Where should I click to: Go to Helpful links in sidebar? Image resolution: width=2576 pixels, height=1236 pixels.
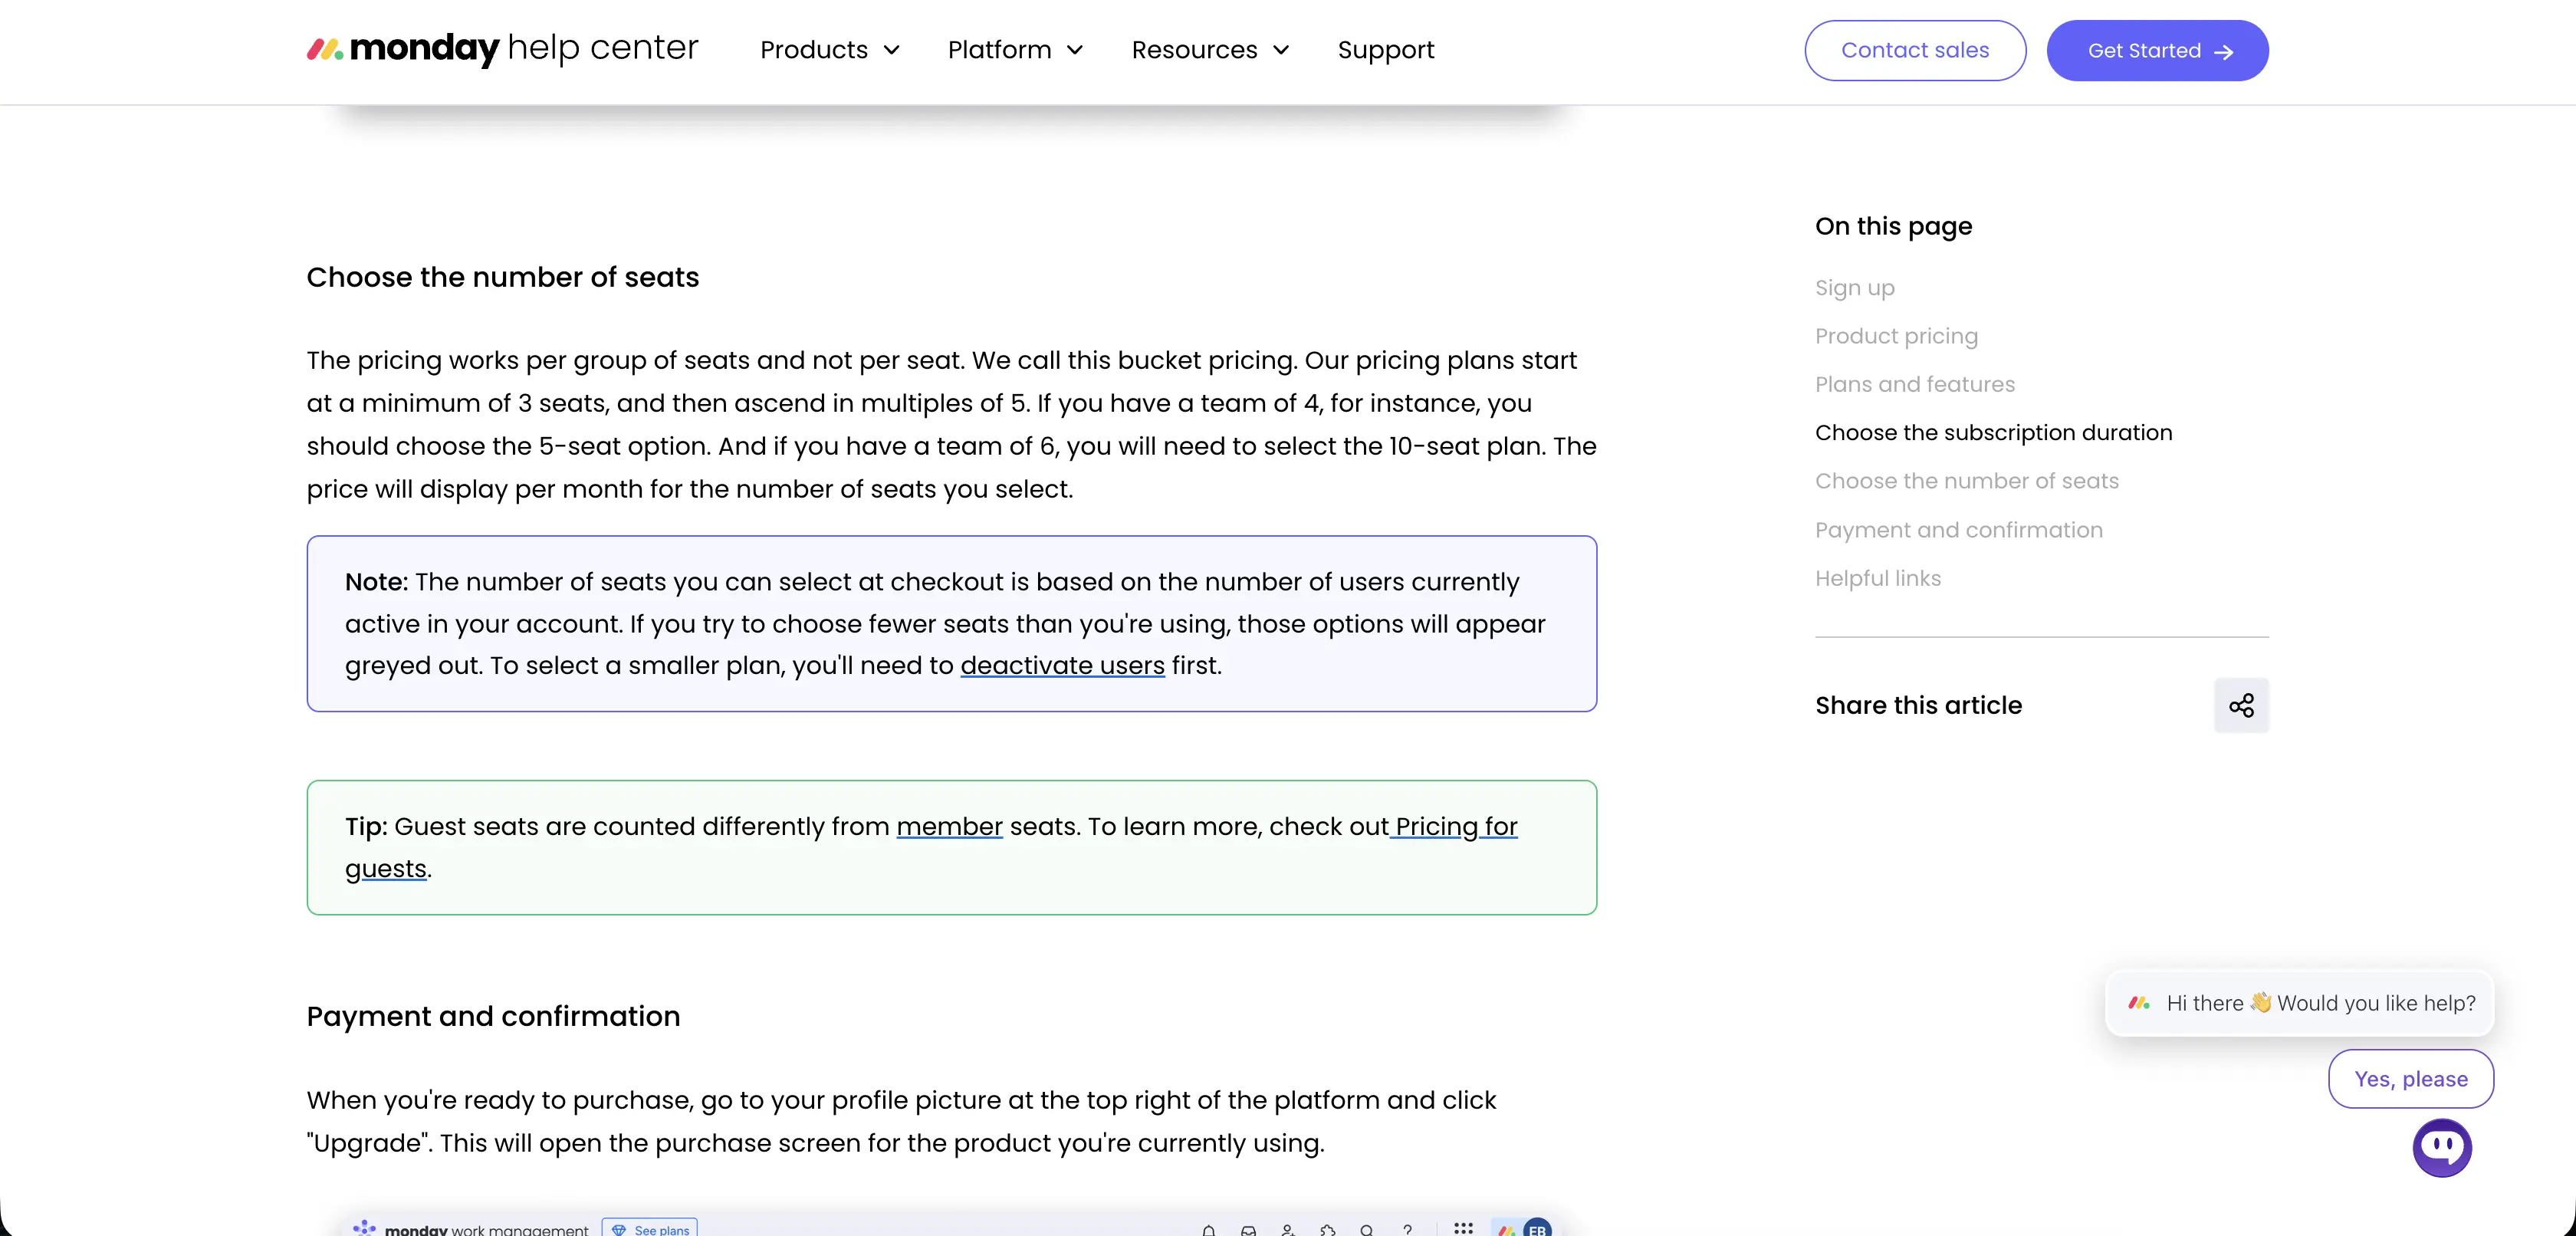click(x=1877, y=578)
